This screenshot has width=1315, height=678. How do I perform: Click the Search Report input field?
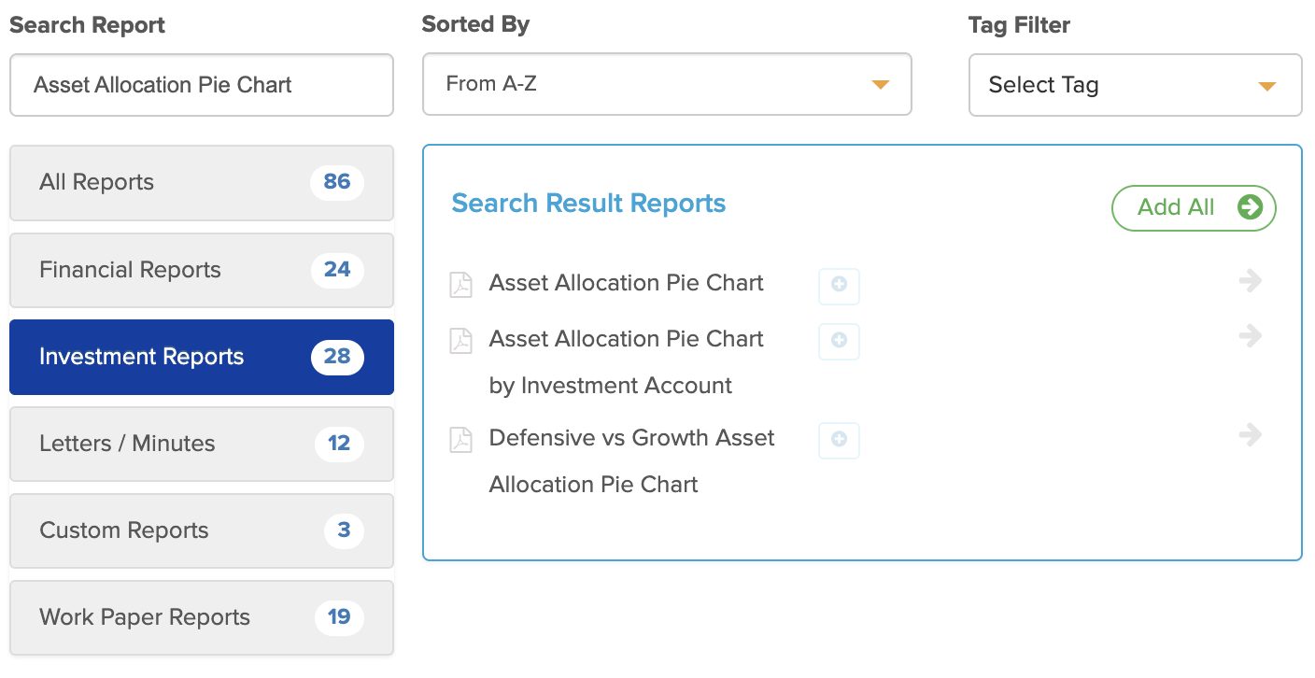(202, 85)
